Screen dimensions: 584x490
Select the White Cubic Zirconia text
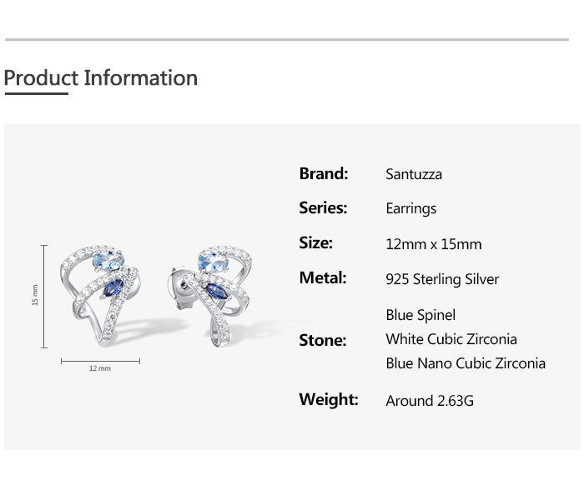(451, 339)
